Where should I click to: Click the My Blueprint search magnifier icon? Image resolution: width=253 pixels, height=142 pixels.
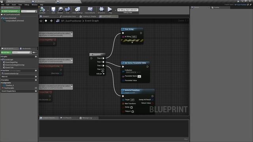tap(31, 52)
